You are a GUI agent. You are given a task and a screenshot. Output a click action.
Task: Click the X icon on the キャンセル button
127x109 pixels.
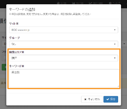pos(85,99)
